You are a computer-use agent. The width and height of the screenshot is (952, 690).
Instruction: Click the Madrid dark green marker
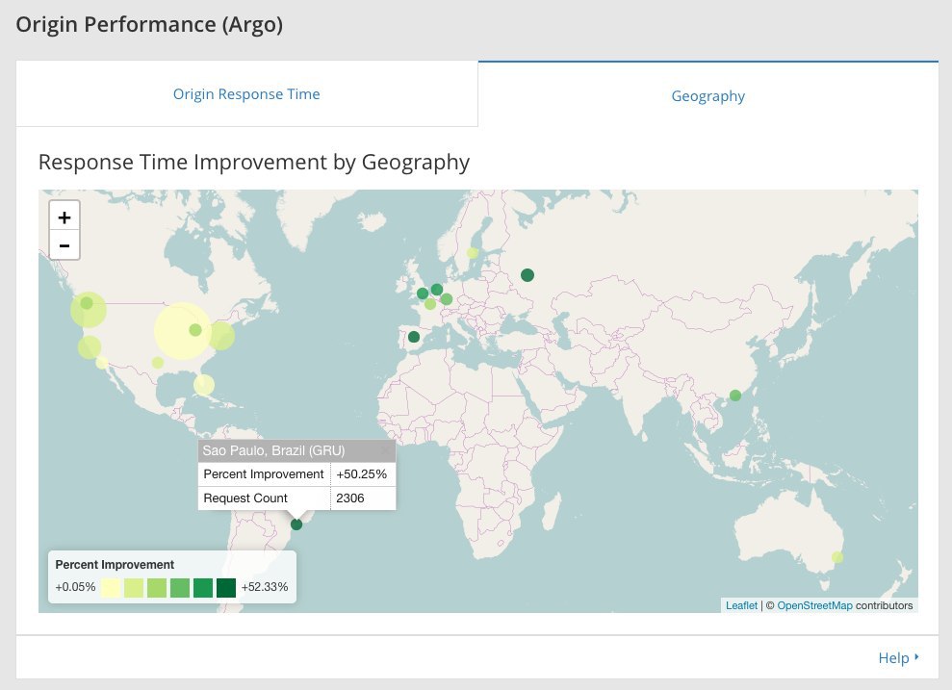[x=414, y=337]
